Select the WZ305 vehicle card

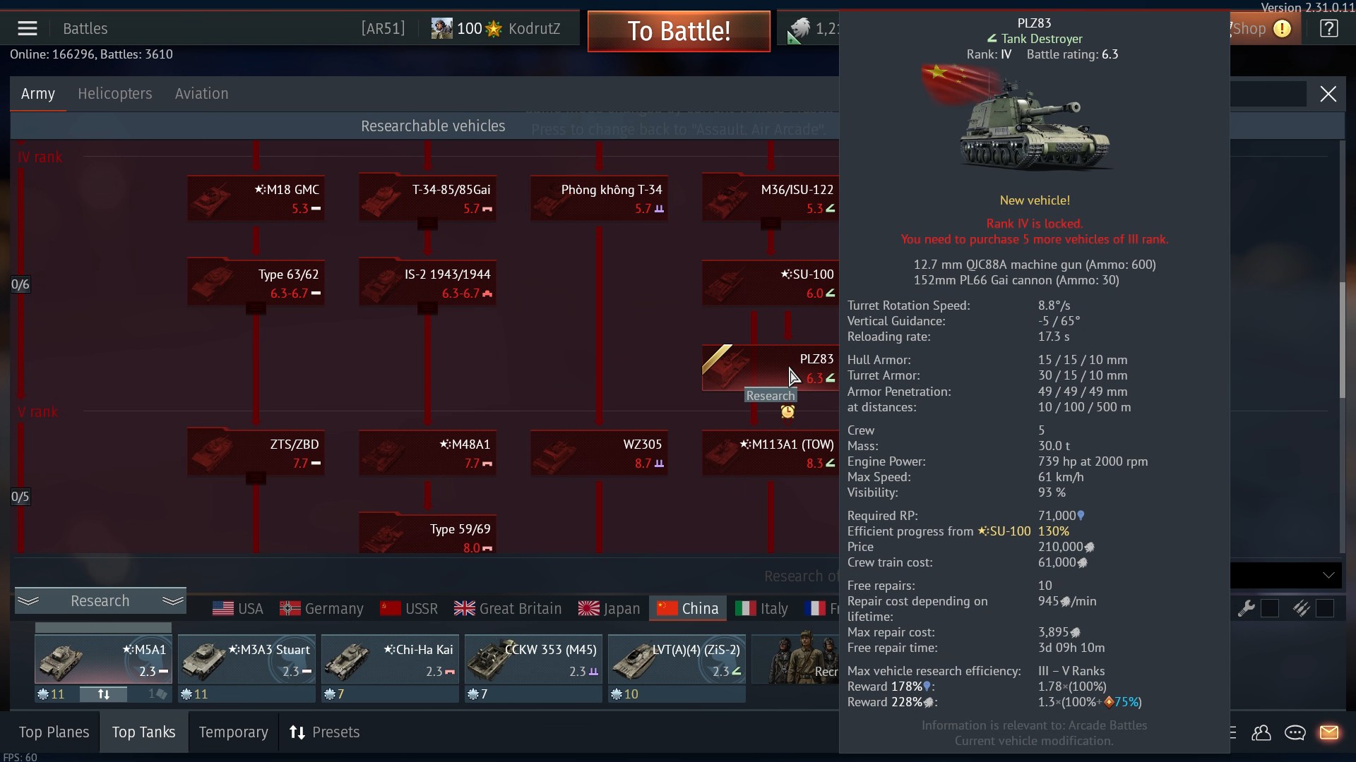click(599, 453)
